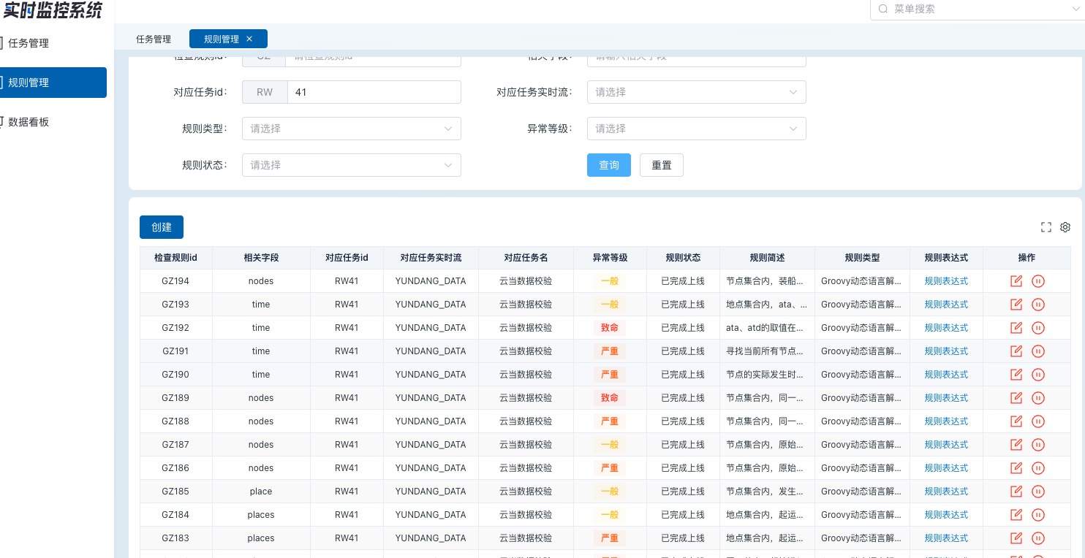
Task: Click 规则状态 column header
Action: [x=683, y=258]
